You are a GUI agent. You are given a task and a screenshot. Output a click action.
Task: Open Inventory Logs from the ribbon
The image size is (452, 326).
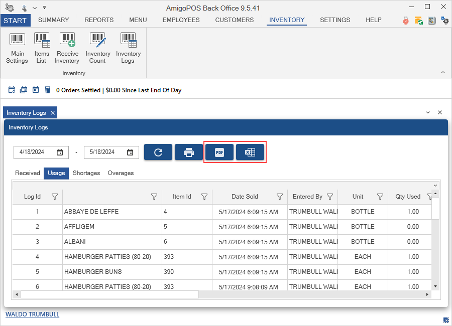click(128, 48)
